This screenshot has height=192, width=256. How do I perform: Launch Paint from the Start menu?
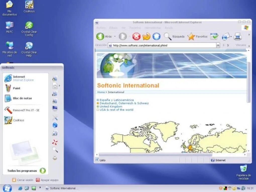(x=13, y=88)
